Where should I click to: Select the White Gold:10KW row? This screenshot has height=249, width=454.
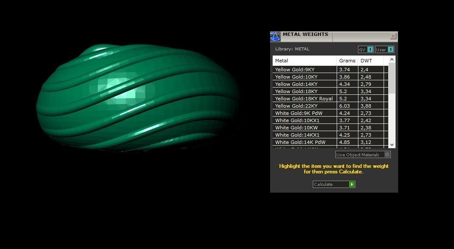click(330, 128)
